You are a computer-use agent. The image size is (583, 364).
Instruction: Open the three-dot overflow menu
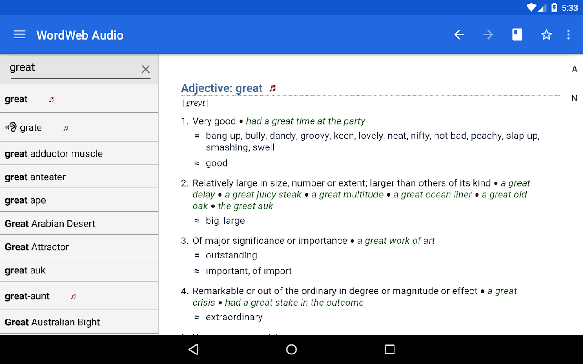[x=568, y=35]
